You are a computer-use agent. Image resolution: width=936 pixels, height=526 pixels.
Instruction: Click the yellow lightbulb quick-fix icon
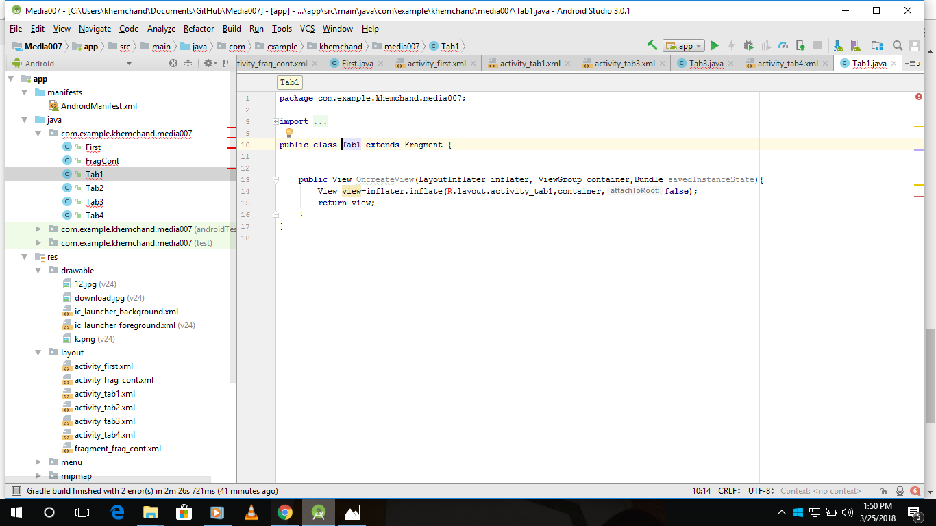(x=289, y=133)
